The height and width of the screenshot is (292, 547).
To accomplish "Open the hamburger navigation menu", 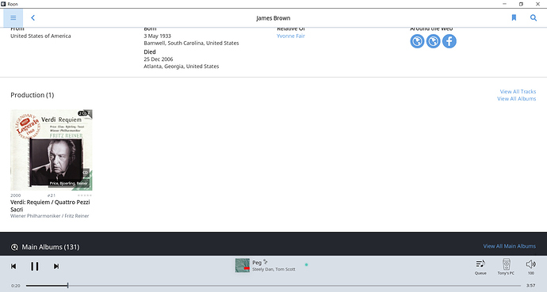I will coord(13,17).
